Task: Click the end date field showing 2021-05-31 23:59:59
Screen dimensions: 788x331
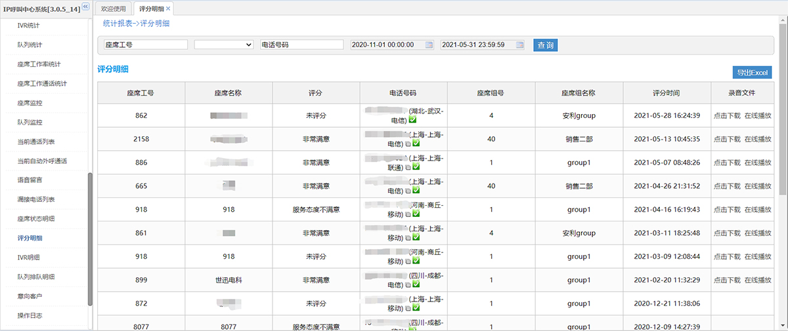Action: [483, 45]
